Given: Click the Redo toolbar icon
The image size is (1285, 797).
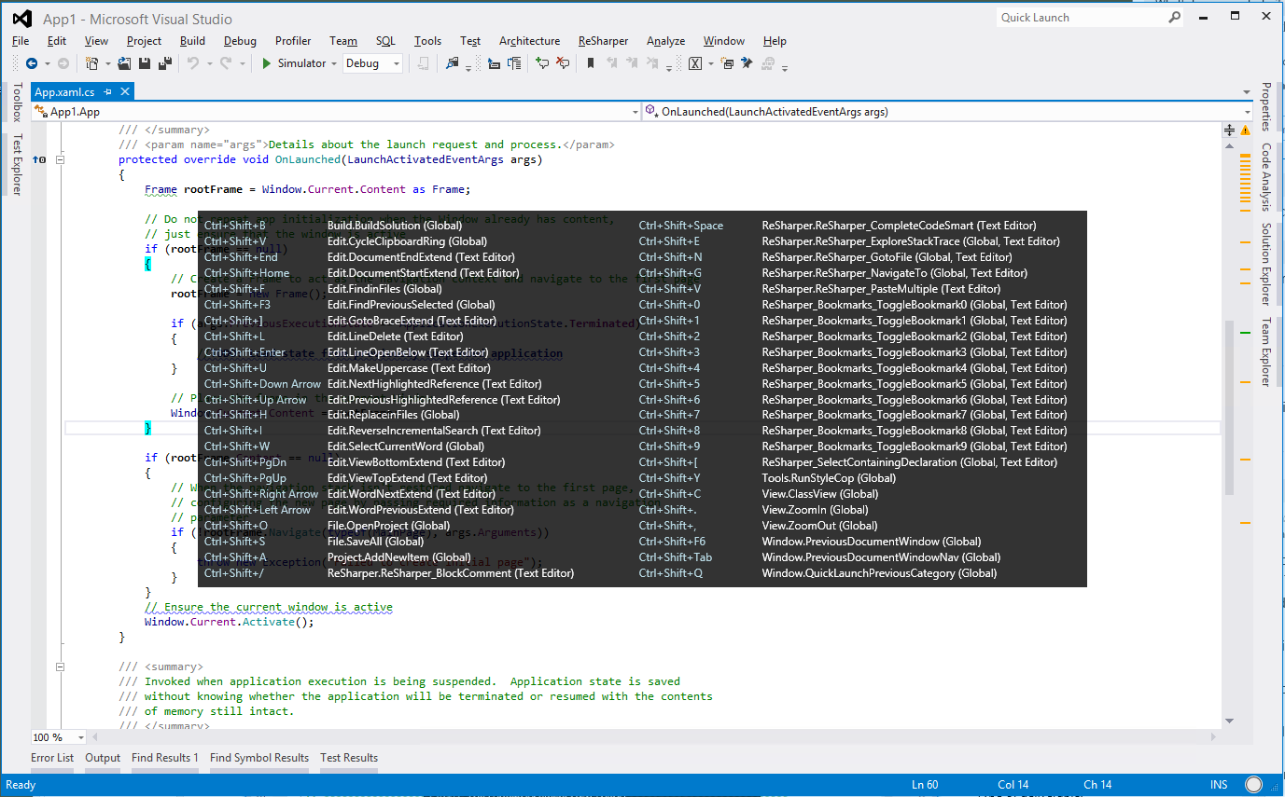Looking at the screenshot, I should coord(226,63).
